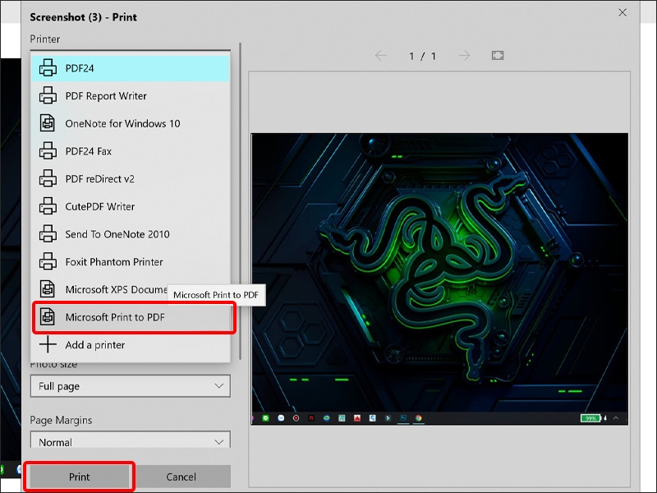Click the PDF24 Fax printer icon
The width and height of the screenshot is (657, 493).
48,151
